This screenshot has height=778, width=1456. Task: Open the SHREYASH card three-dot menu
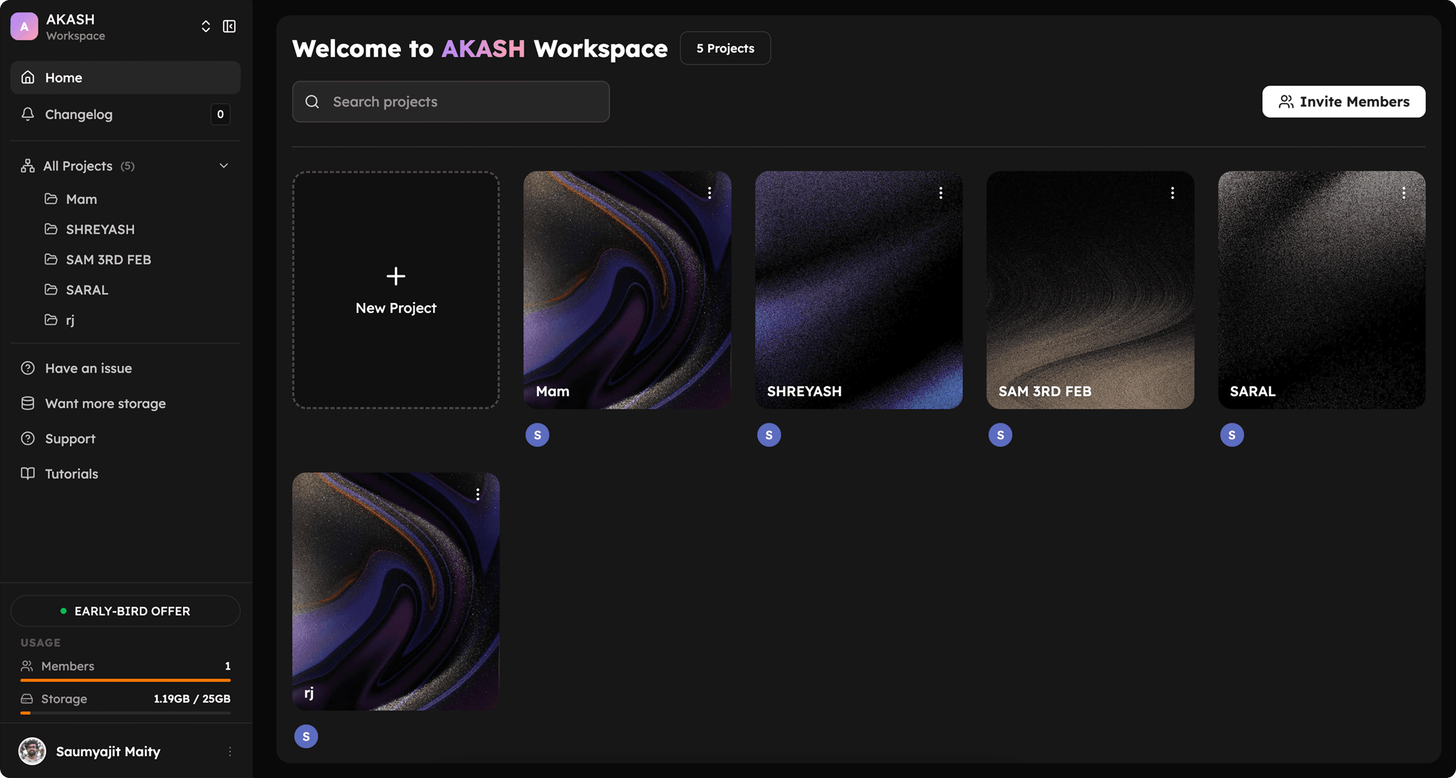click(x=940, y=193)
